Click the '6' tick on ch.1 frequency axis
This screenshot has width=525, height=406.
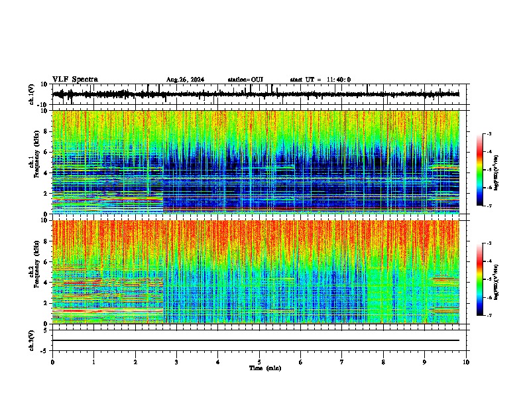(46, 152)
